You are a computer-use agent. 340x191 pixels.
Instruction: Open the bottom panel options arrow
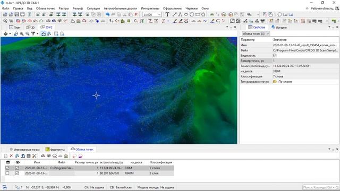[329, 149]
